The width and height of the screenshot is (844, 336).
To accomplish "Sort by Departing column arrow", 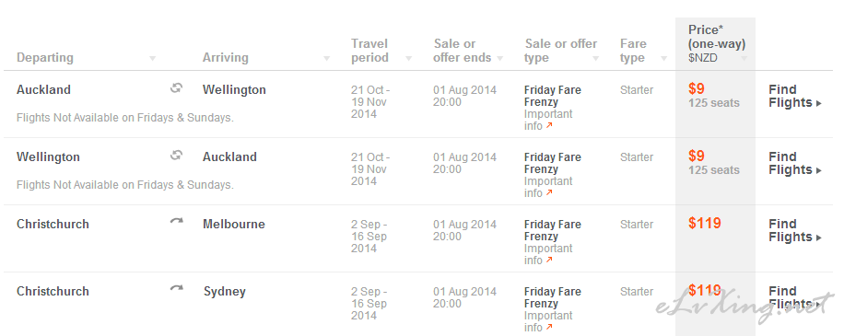I will [x=152, y=59].
